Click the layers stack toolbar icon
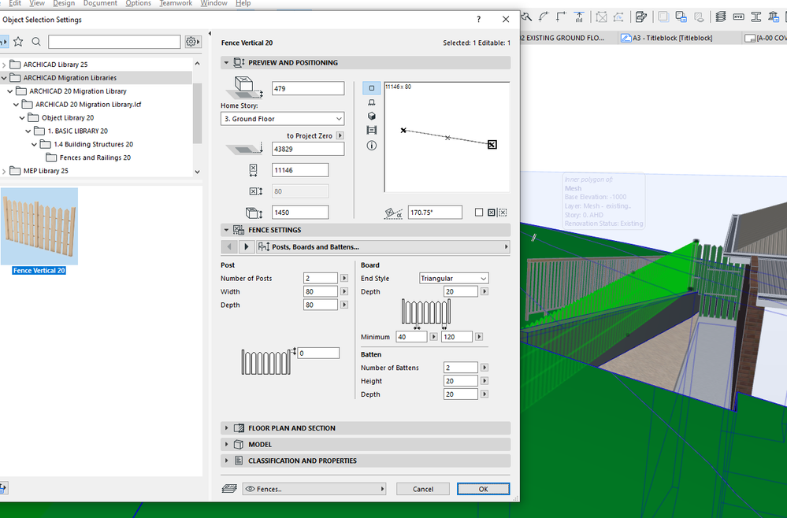This screenshot has width=787, height=518. point(721,17)
